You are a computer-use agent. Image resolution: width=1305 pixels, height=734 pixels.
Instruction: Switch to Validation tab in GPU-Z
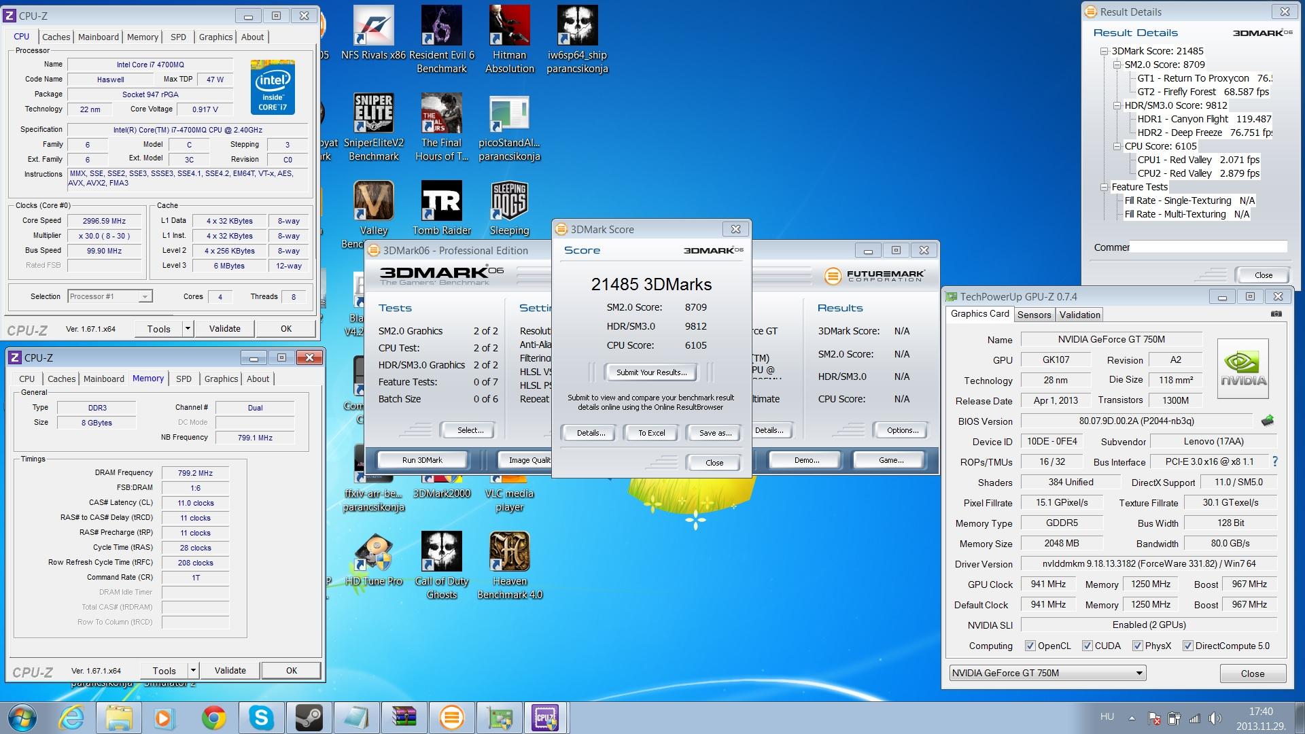(x=1079, y=315)
